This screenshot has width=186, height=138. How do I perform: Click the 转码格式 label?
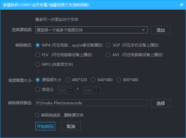tap(23, 45)
